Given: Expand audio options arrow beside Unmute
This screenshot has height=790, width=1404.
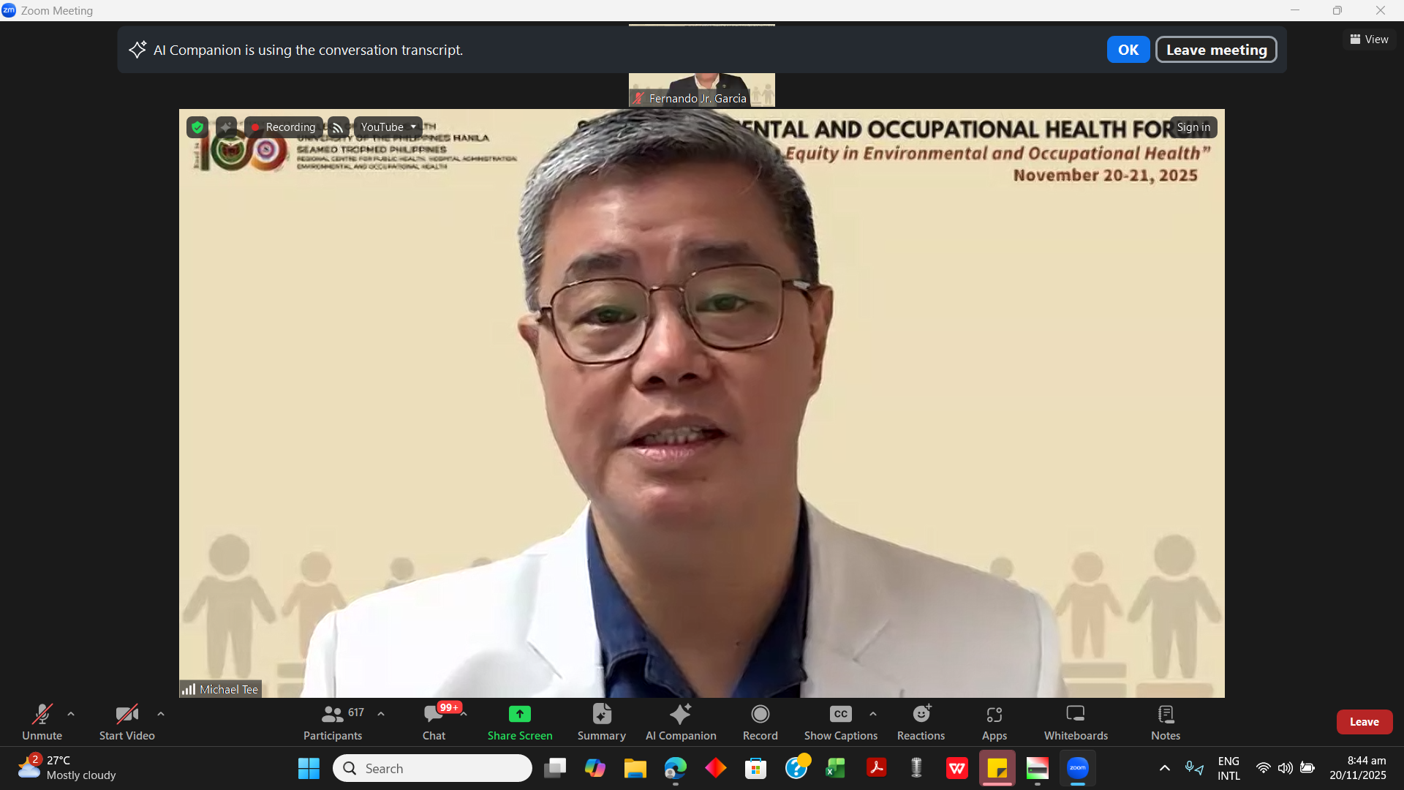Looking at the screenshot, I should pyautogui.click(x=71, y=714).
